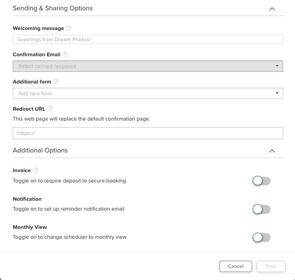Screen dimensions: 295x280
Task: Click the Cancel button
Action: 236,266
